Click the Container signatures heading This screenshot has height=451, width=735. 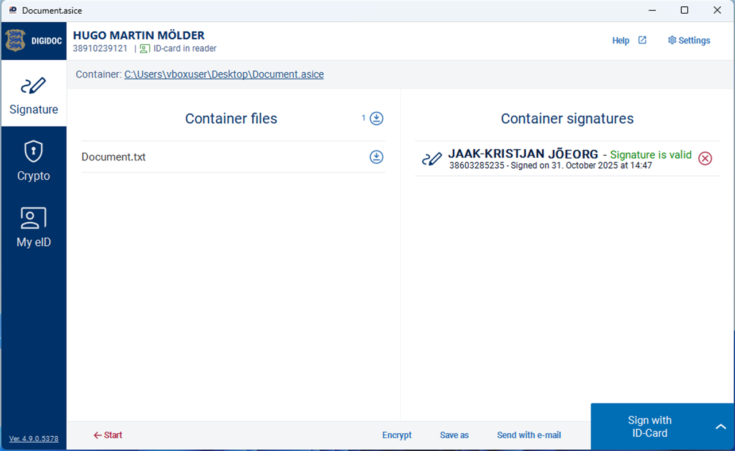click(x=567, y=119)
